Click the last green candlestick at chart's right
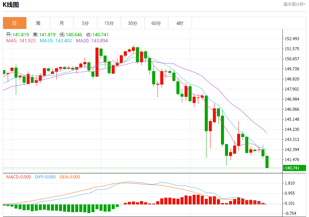Screen dimensions: 309x217 (267, 162)
